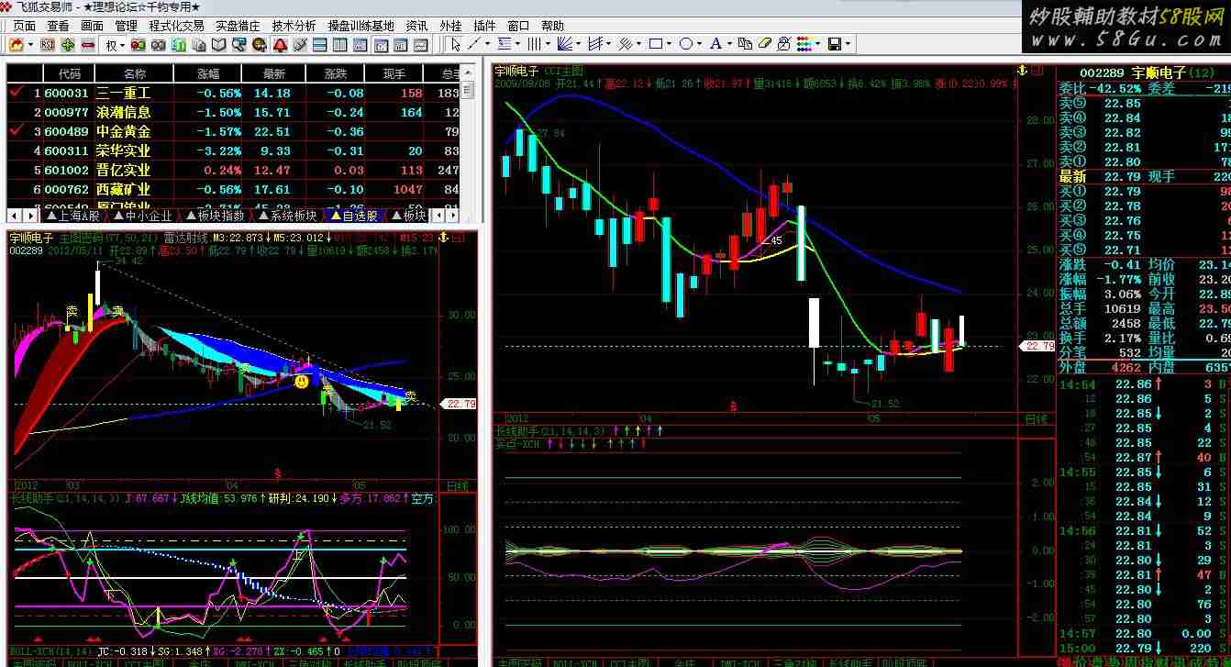Open the 帮助 menu
This screenshot has width=1231, height=667.
553,26
